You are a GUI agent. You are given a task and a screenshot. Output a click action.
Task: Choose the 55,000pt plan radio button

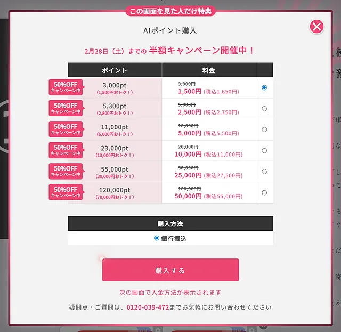(x=264, y=172)
